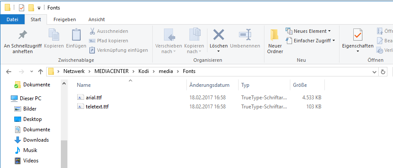The width and height of the screenshot is (393, 168).
Task: Open recent locations dropdown chevron
Action: pos(31,72)
